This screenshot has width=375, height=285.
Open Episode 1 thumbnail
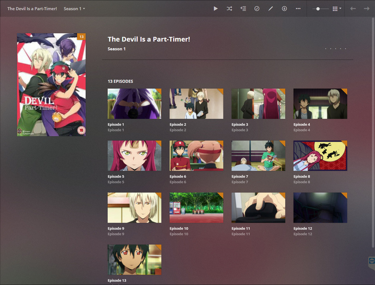(x=135, y=103)
